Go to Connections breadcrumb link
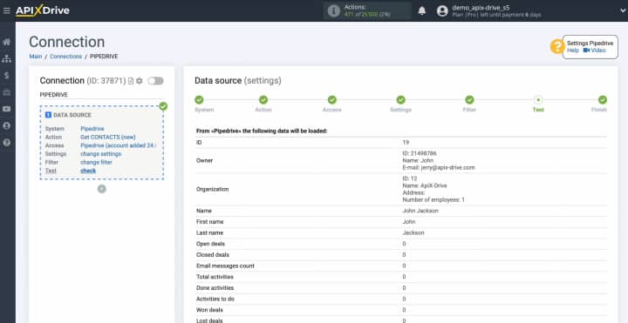This screenshot has height=323, width=628. [x=65, y=57]
